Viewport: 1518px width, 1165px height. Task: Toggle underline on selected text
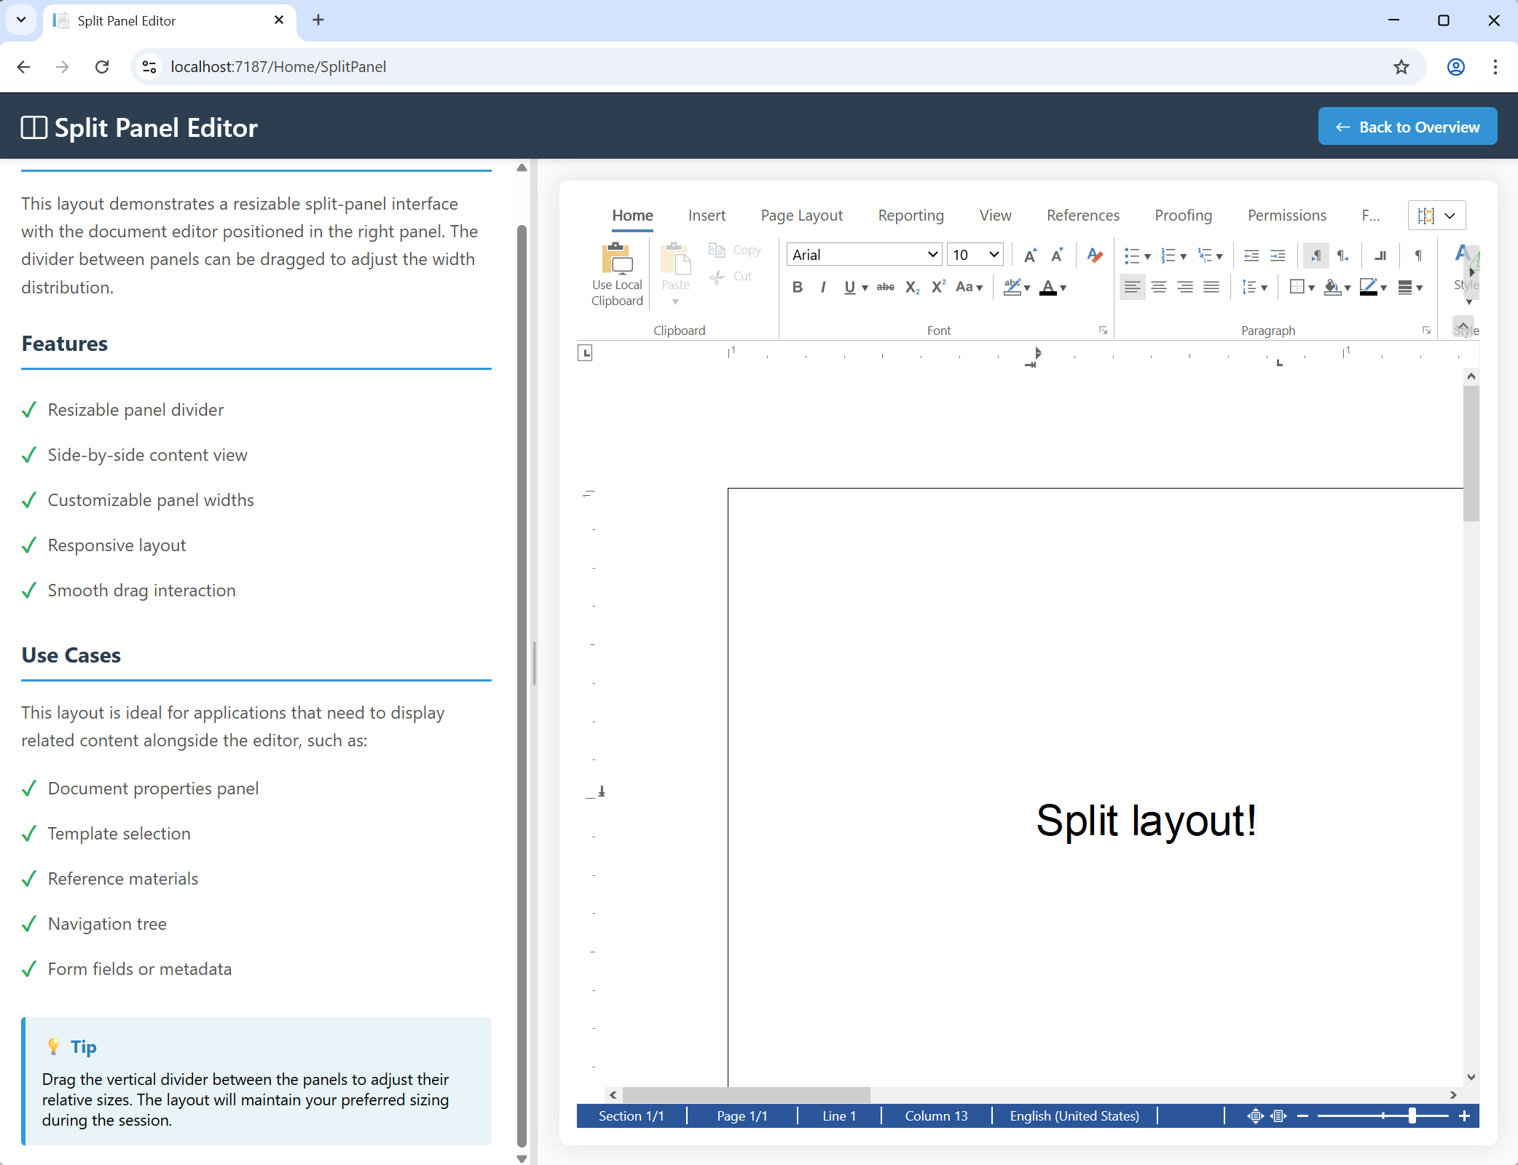851,287
